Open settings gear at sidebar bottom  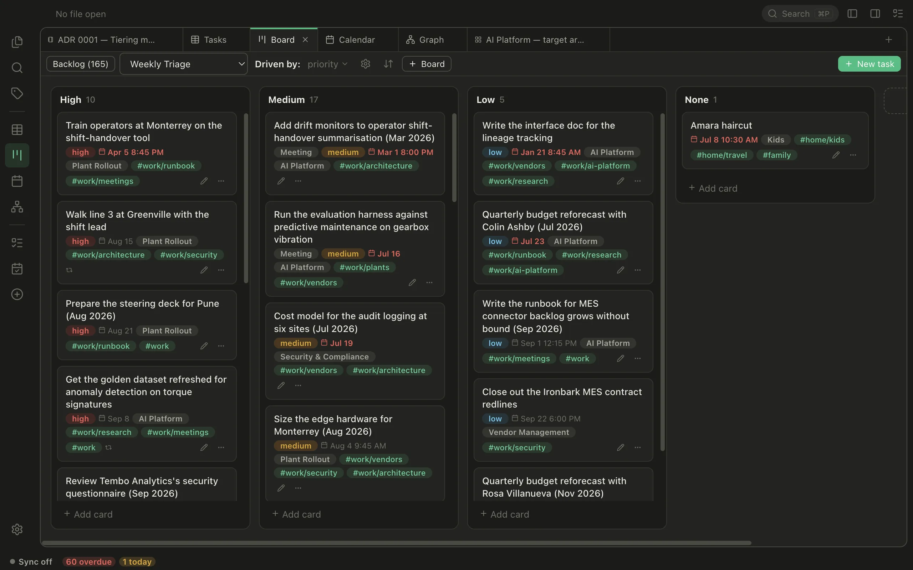[17, 529]
